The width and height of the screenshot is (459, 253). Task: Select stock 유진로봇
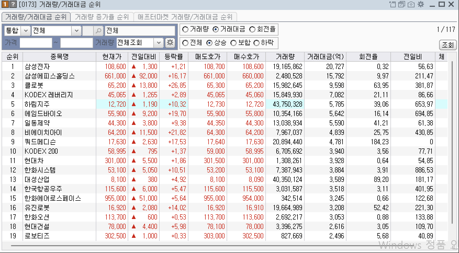[x=37, y=208]
